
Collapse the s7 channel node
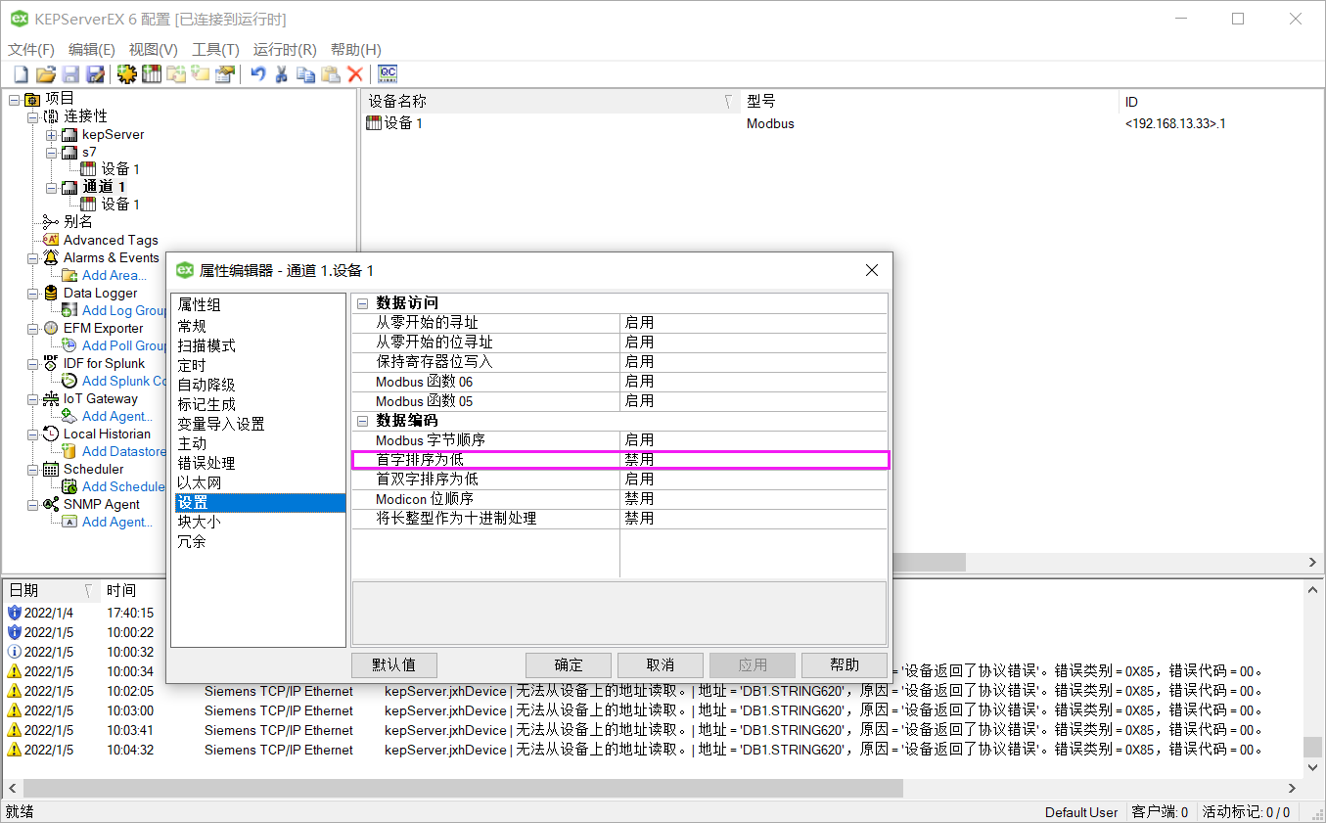51,153
